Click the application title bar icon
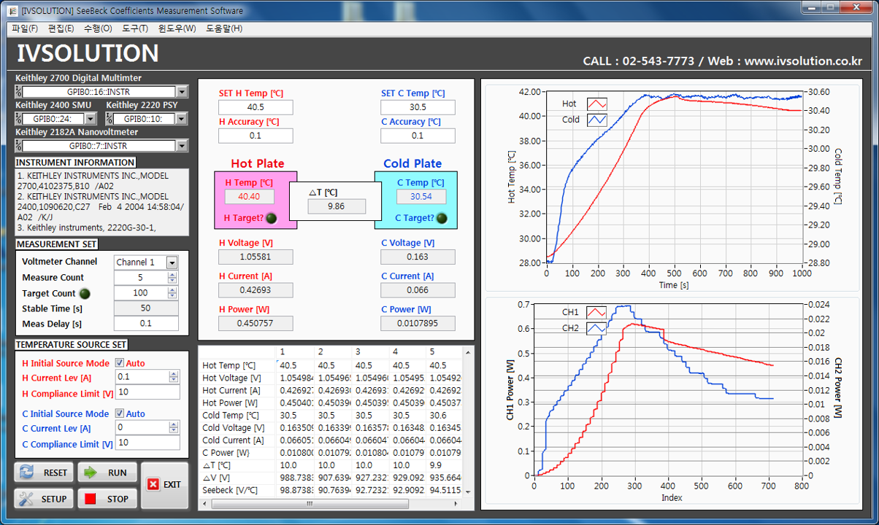879x525 pixels. 12,10
